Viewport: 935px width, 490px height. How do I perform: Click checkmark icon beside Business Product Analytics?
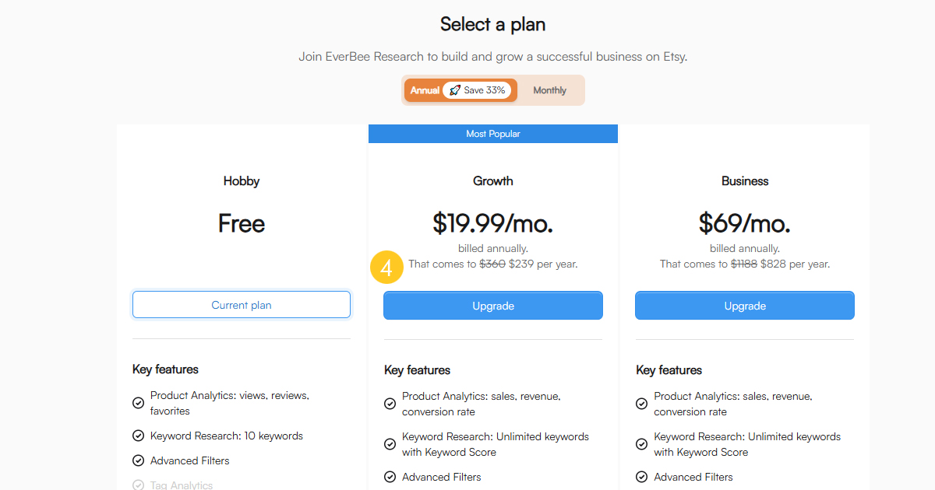point(641,404)
